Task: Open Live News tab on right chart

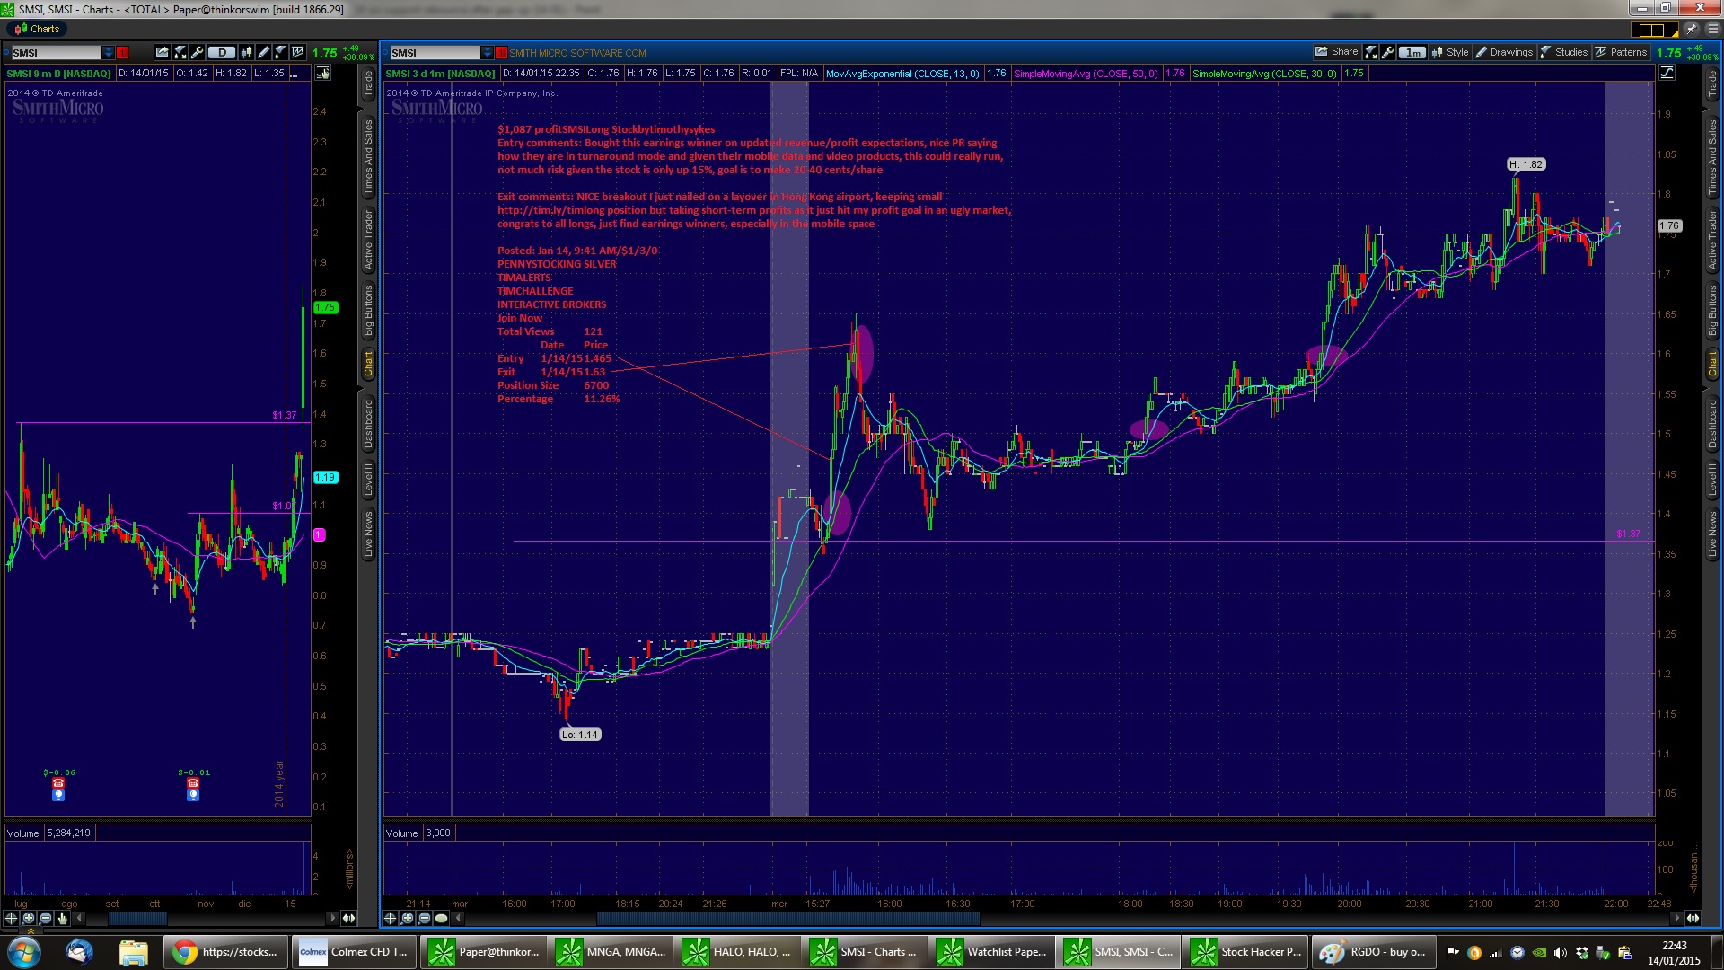Action: point(1712,534)
